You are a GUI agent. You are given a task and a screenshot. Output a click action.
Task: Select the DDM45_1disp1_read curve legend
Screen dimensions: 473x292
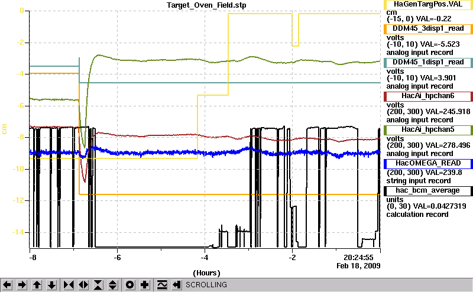coord(428,62)
